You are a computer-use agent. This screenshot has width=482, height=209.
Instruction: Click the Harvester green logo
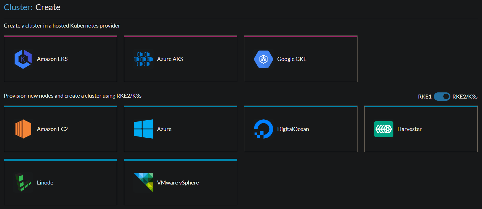click(384, 129)
